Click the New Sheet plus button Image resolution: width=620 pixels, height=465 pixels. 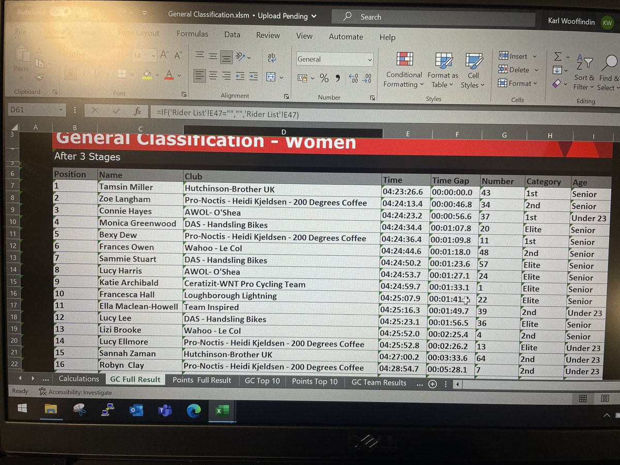pos(433,384)
